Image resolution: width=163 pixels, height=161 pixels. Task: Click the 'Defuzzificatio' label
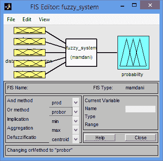22,137
